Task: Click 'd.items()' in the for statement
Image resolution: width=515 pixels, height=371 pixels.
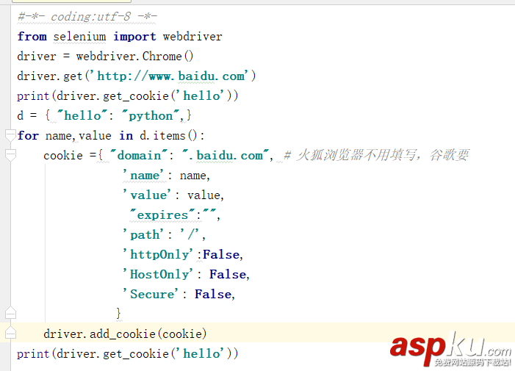Action: (168, 135)
